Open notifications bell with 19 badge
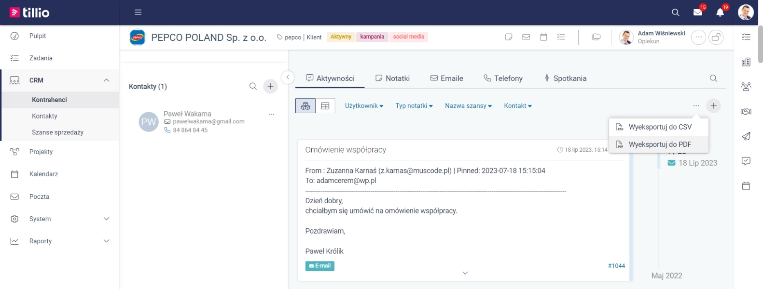The image size is (763, 289). (721, 12)
